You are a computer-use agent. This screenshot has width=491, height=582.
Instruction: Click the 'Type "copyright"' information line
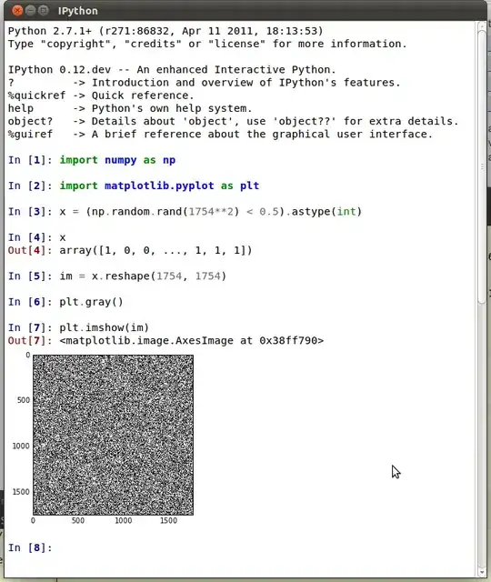click(x=207, y=44)
